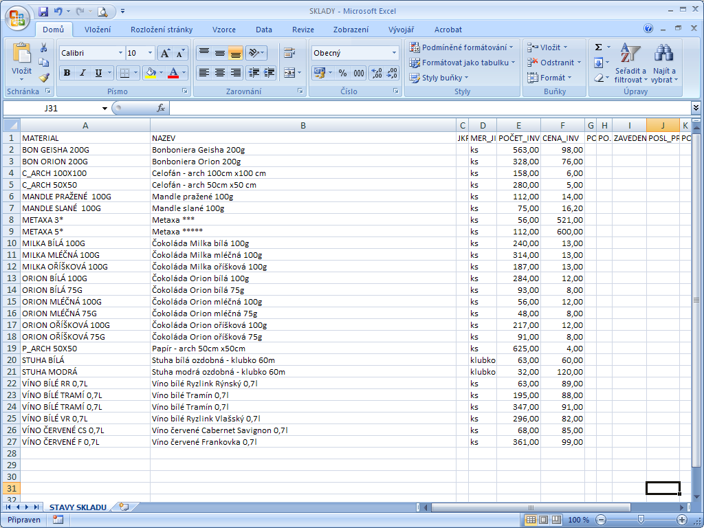Screen dimensions: 704x528
Task: Open the Name Box dropdown arrow
Action: (104, 108)
